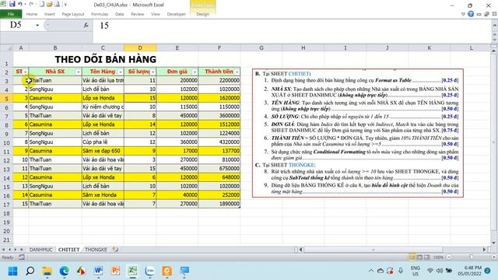
Task: Select column D header
Action: click(140, 48)
